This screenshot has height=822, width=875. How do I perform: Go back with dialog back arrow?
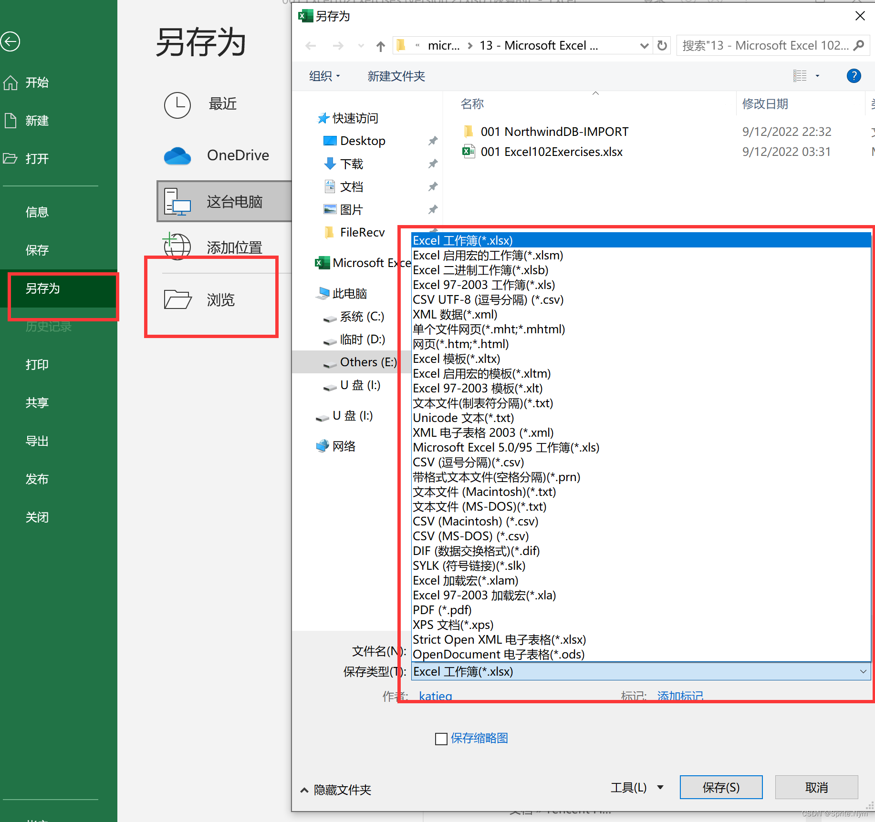311,46
